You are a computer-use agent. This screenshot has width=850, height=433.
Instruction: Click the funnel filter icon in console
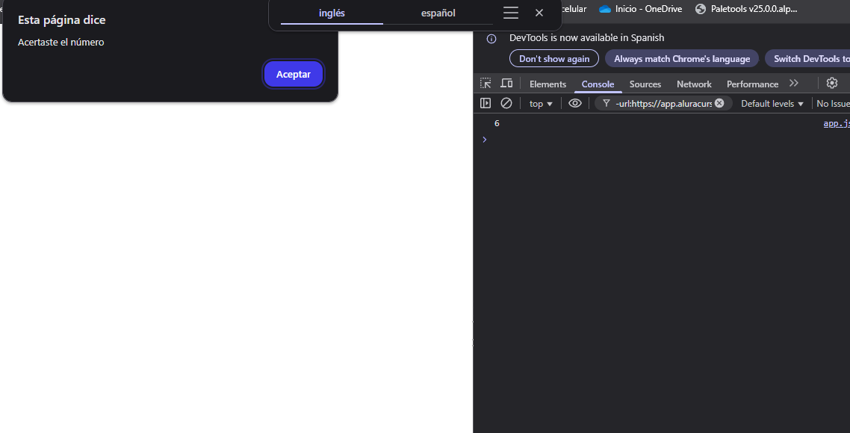point(606,103)
